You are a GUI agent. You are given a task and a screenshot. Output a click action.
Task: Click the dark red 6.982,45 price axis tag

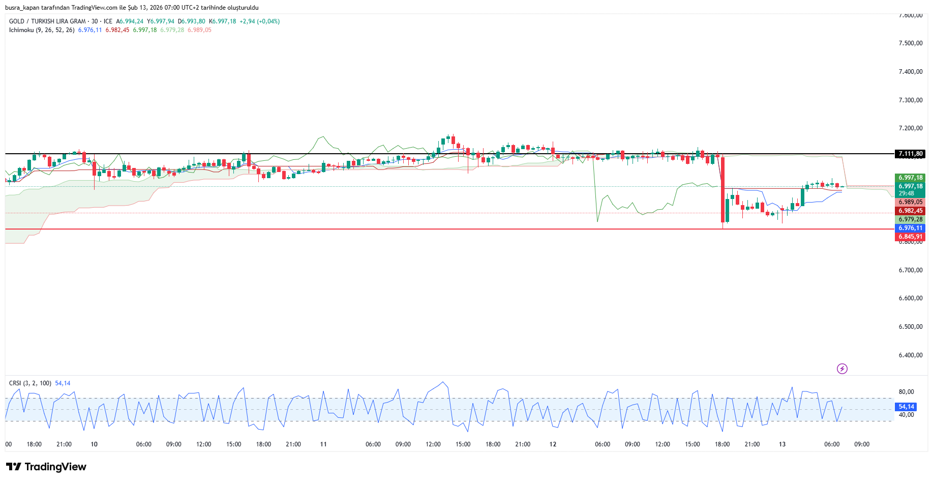910,211
